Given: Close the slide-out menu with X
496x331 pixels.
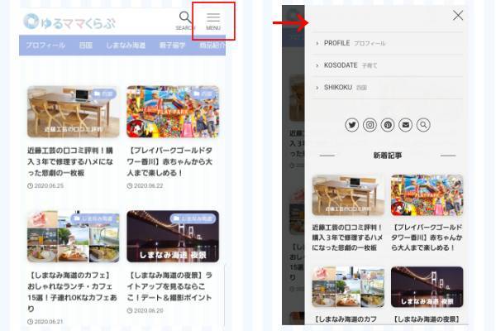Looking at the screenshot, I should pos(458,15).
